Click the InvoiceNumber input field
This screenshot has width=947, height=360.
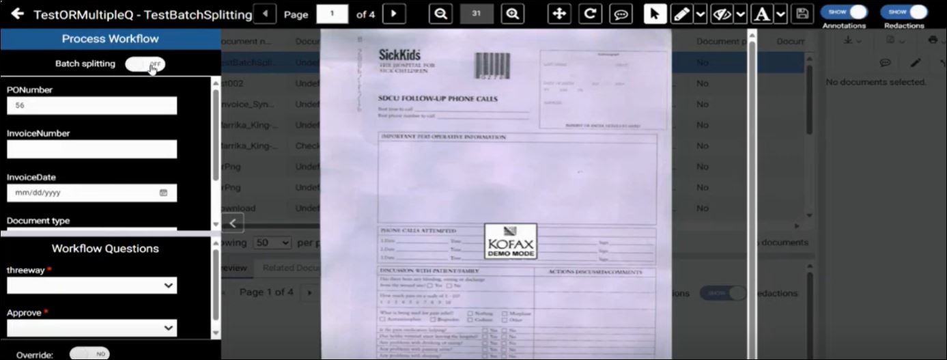pyautogui.click(x=91, y=149)
